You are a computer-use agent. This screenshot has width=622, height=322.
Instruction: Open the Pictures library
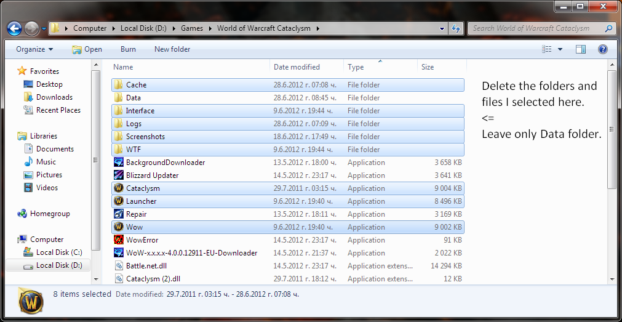(x=49, y=175)
